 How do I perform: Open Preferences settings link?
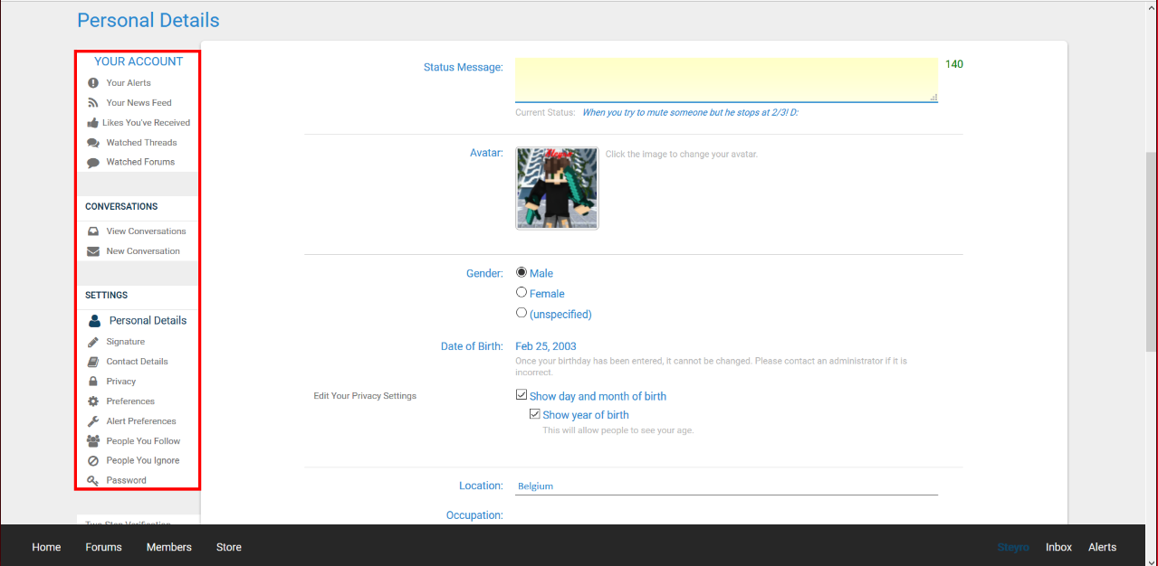click(x=130, y=401)
